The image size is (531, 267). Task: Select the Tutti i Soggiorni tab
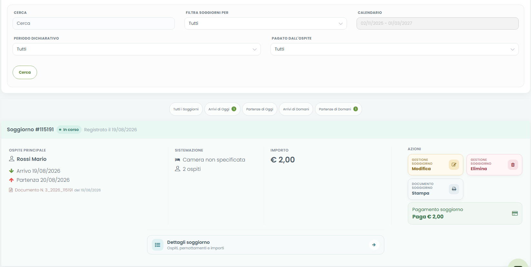click(186, 109)
